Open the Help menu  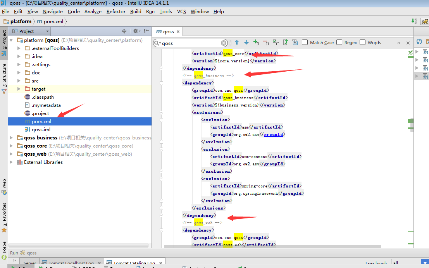coord(219,12)
